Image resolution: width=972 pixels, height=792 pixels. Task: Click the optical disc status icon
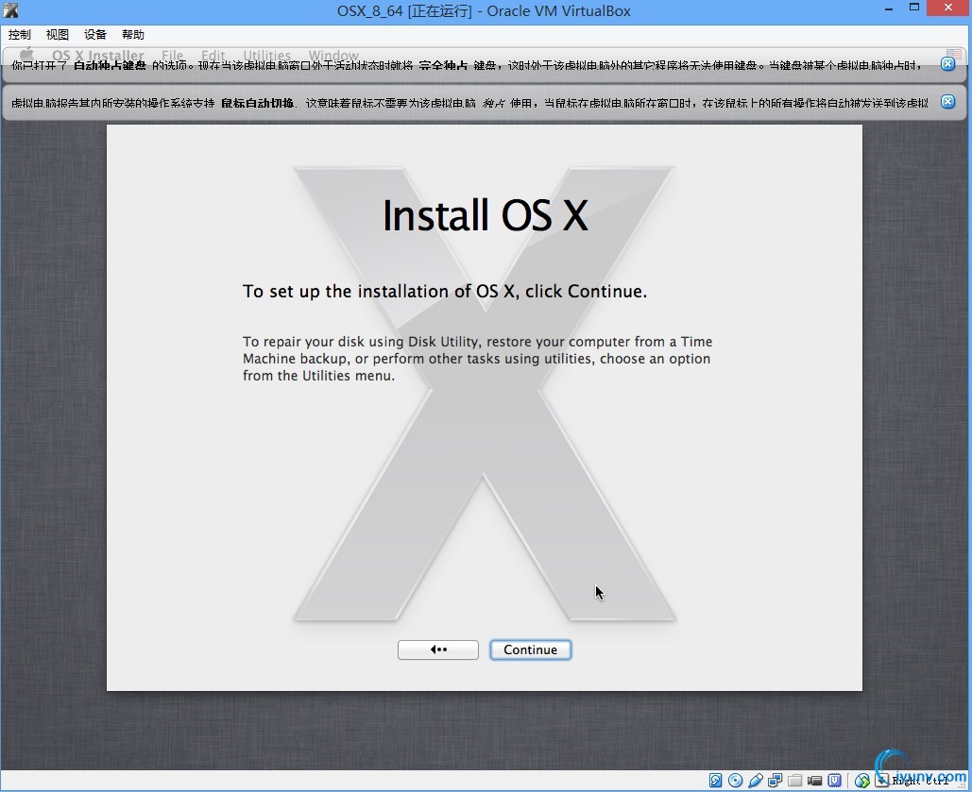[x=735, y=781]
